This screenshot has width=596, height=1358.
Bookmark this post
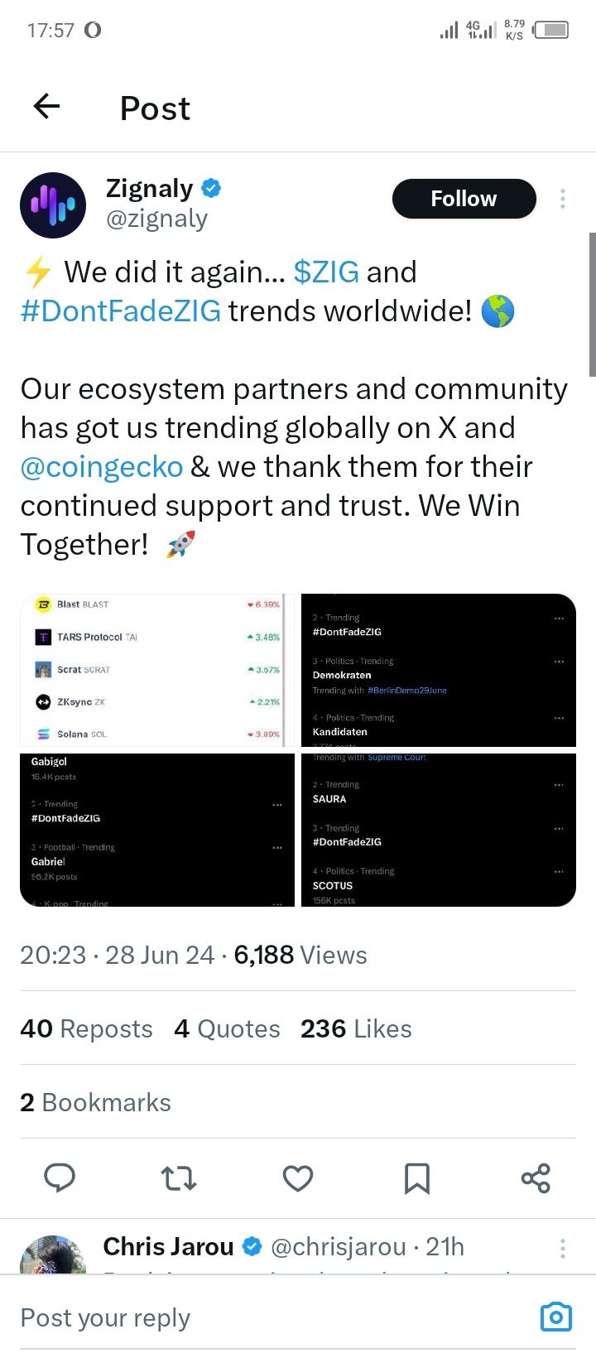pyautogui.click(x=416, y=1177)
